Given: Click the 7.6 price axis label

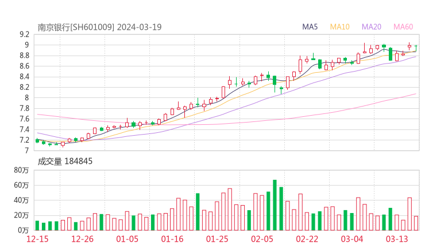Looking at the screenshot, I should coord(24,119).
